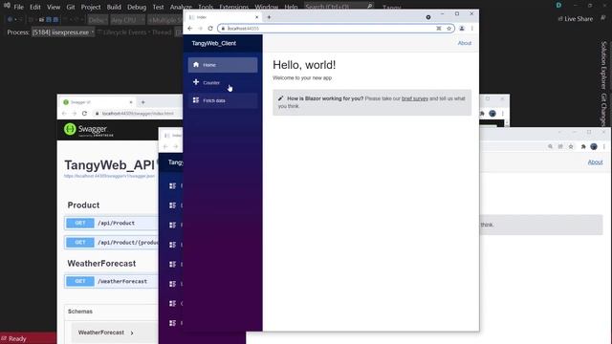The image size is (612, 344).
Task: Collapse the WeatherForecast section heading in Swagger
Action: [x=101, y=264]
